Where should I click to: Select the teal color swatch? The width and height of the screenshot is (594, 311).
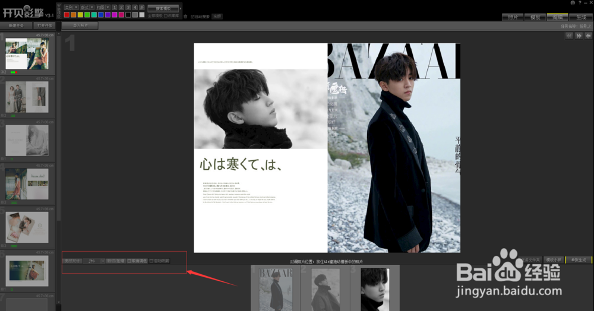coord(94,15)
